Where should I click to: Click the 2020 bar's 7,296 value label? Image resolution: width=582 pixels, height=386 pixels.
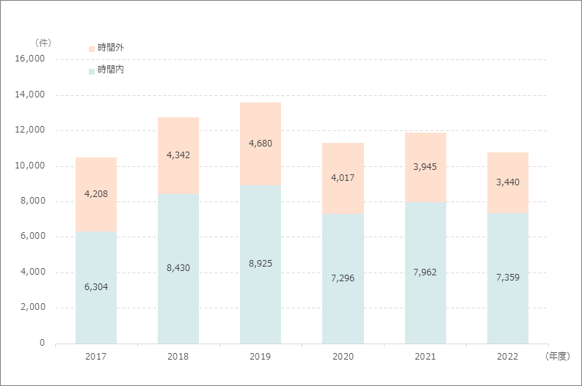[343, 278]
